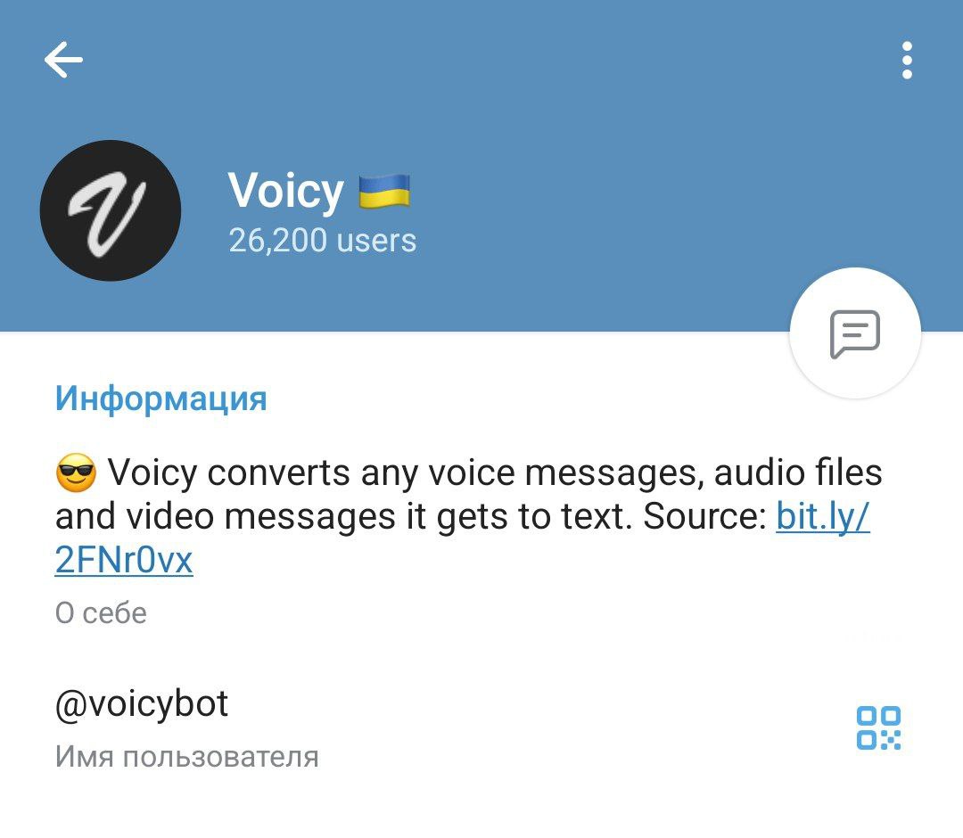This screenshot has height=838, width=963.
Task: Tap the 'О себе' label
Action: [101, 612]
